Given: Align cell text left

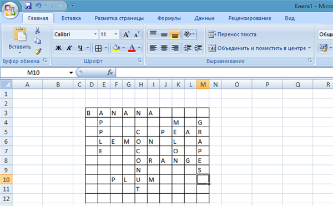Looking at the screenshot, I should coord(153,48).
